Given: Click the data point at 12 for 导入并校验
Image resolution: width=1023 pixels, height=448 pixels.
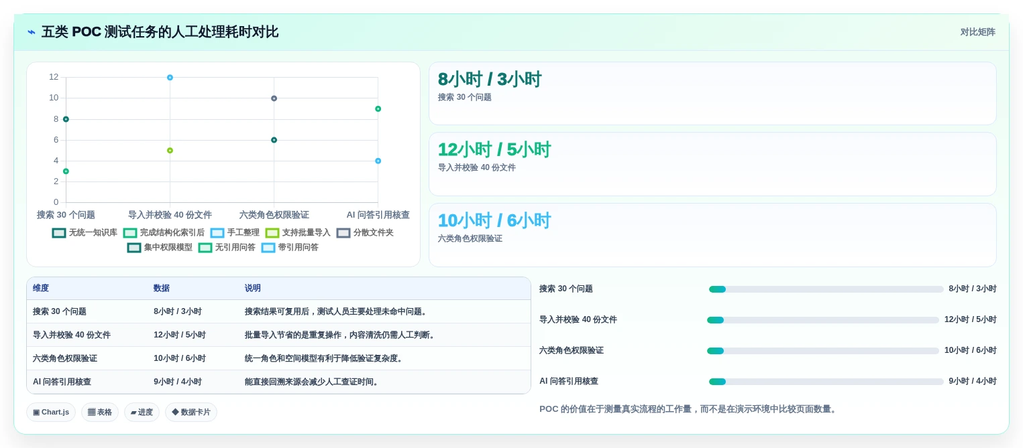Looking at the screenshot, I should tap(170, 78).
